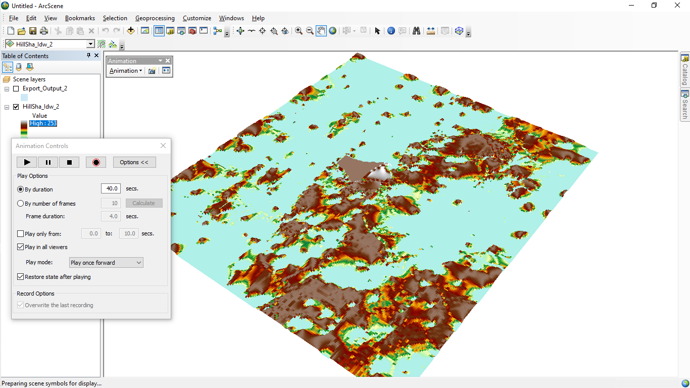Zoom to Full Extent globe icon

(332, 31)
